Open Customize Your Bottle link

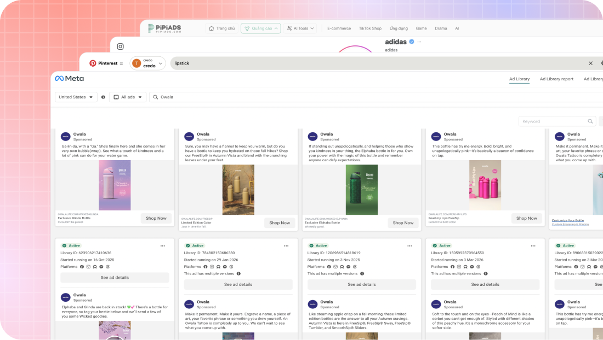[567, 220]
